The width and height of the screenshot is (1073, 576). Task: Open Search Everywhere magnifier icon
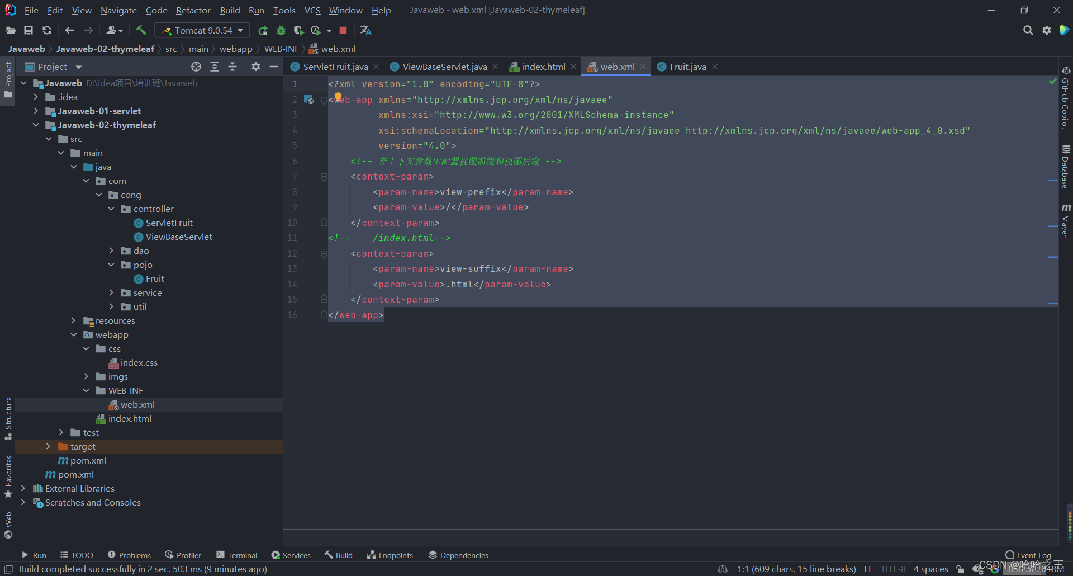(1028, 30)
